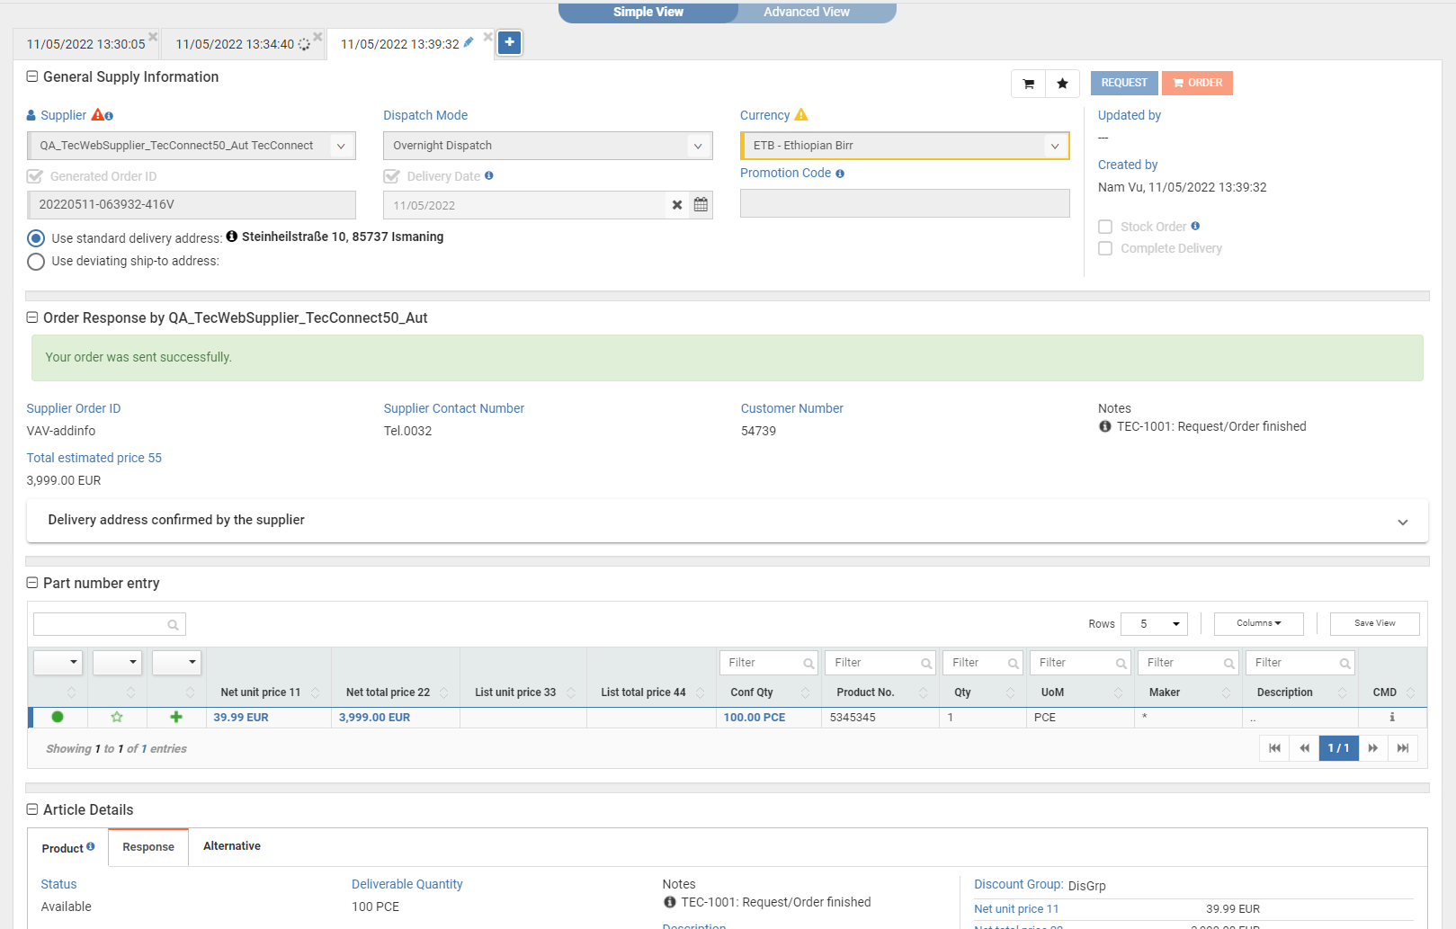This screenshot has width=1456, height=929.
Task: Expand Delivery address confirmed by supplier
Action: [1402, 522]
